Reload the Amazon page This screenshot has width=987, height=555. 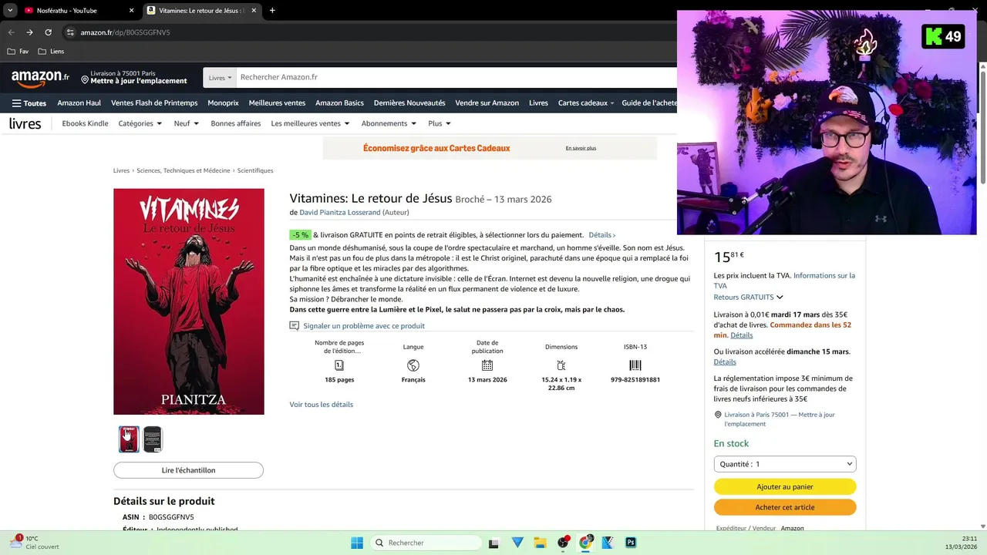(48, 32)
